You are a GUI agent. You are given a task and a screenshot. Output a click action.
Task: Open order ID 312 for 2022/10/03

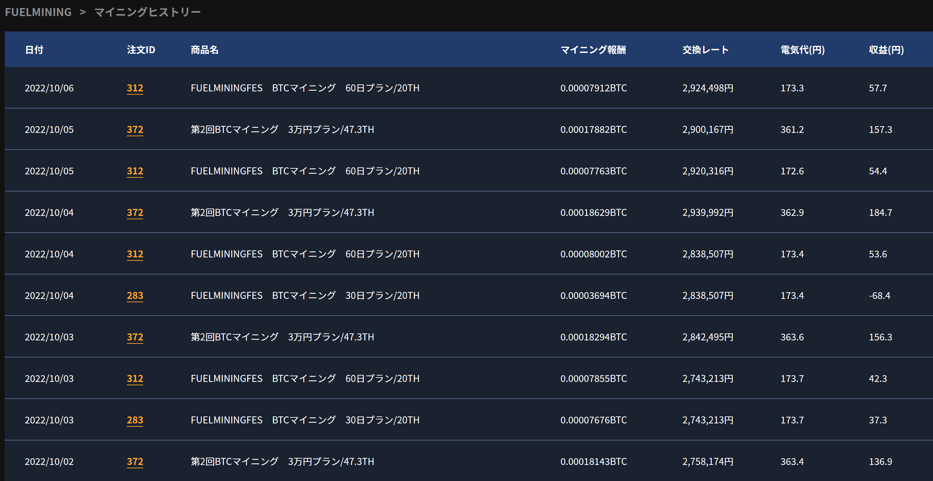click(x=135, y=379)
